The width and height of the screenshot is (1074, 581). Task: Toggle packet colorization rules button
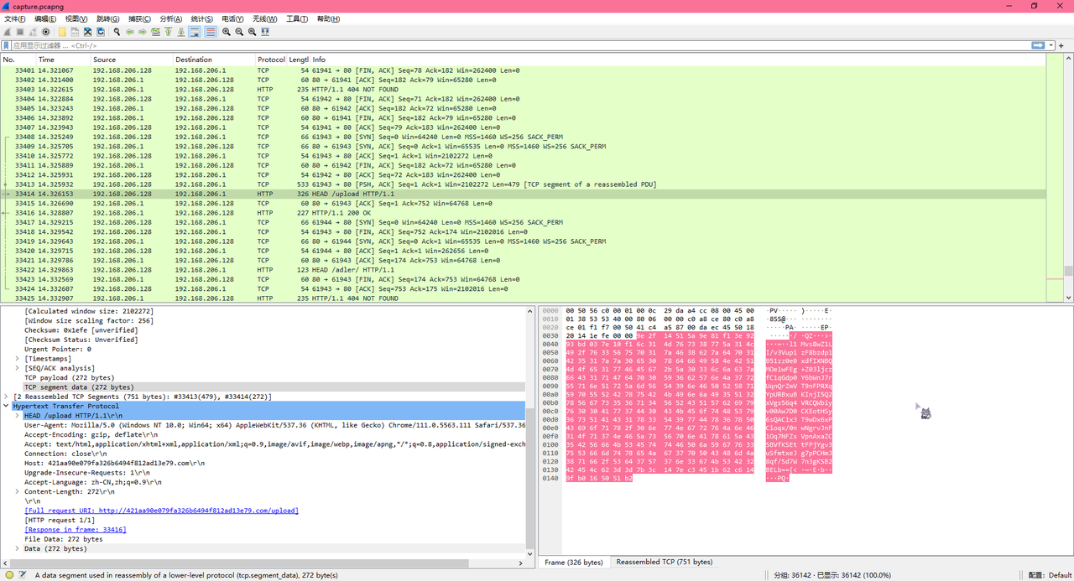pos(211,32)
